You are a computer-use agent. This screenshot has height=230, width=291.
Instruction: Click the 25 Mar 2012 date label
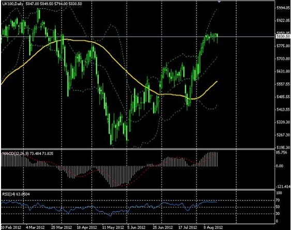(x=62, y=227)
